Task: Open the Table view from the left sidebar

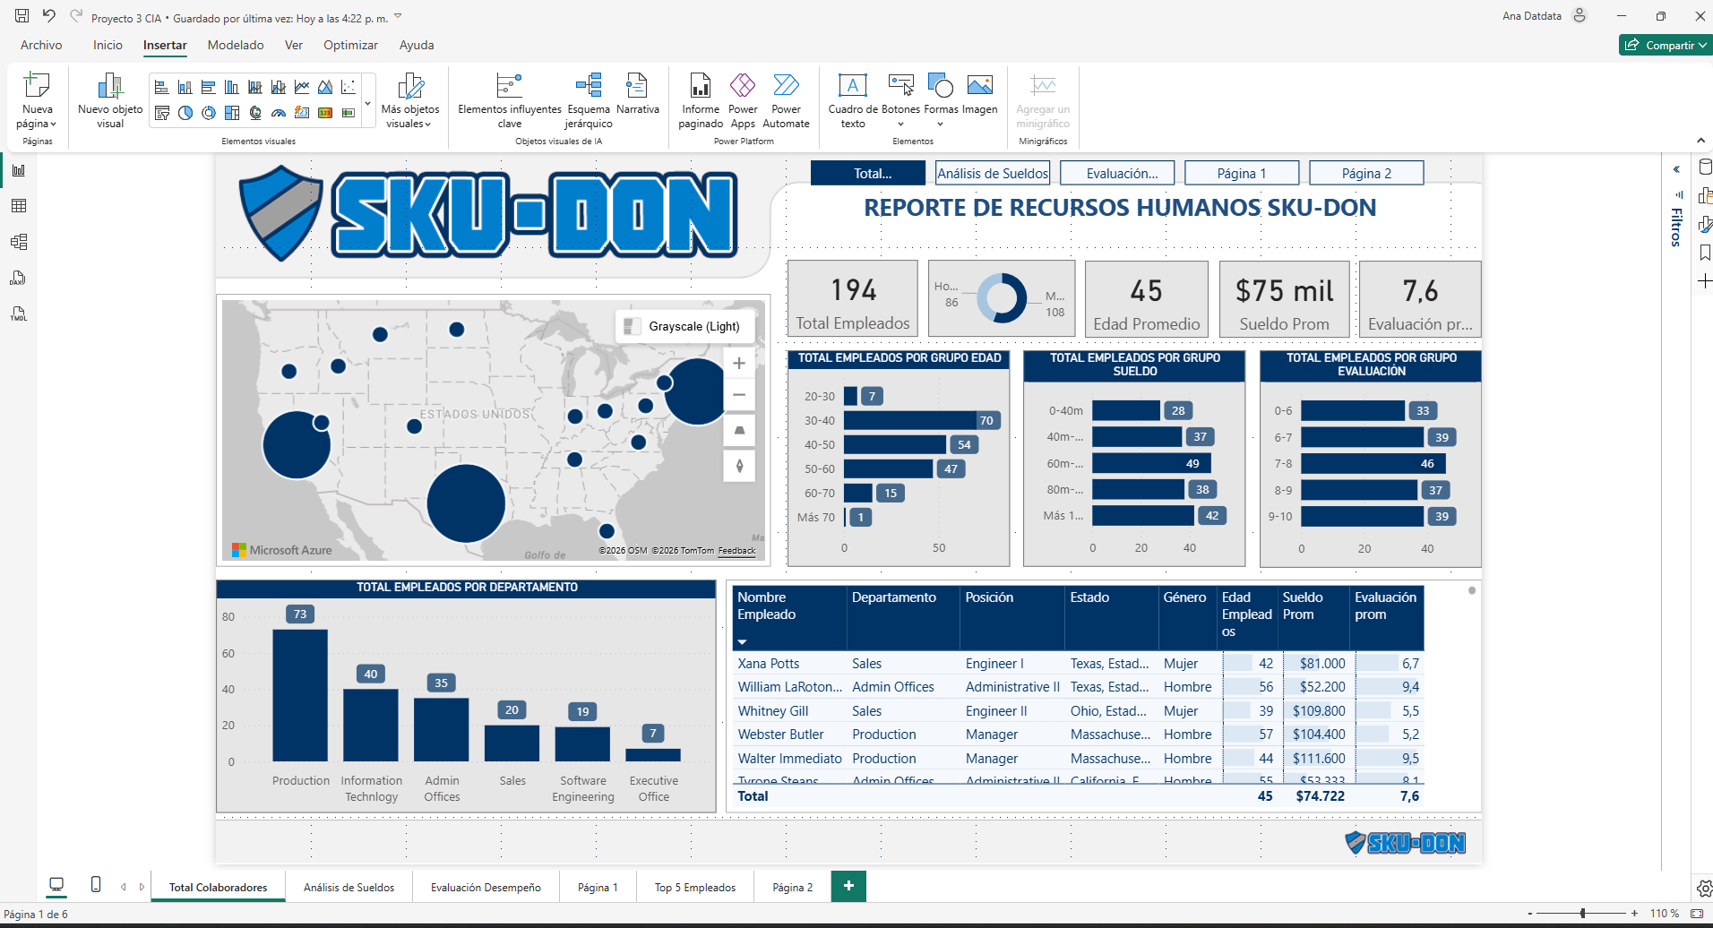Action: (18, 205)
